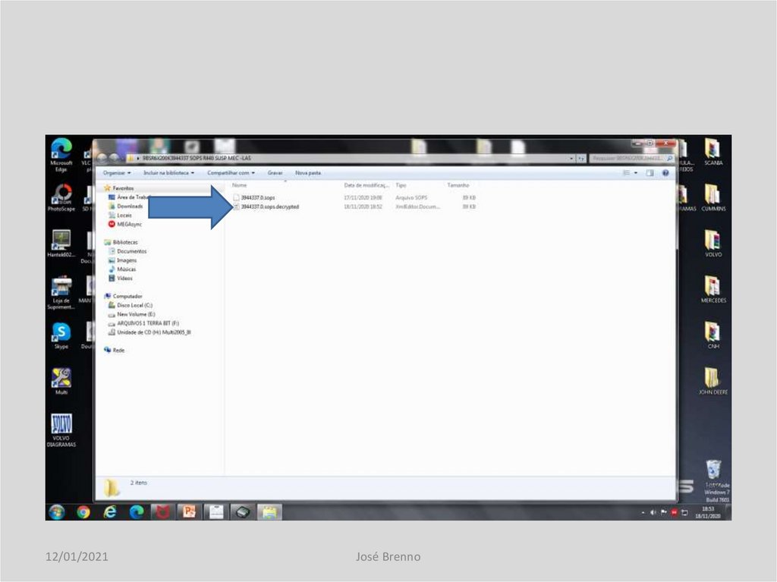Viewport: 777px width, 582px height.
Task: Switch to PowerPoint in the taskbar
Action: [x=189, y=511]
